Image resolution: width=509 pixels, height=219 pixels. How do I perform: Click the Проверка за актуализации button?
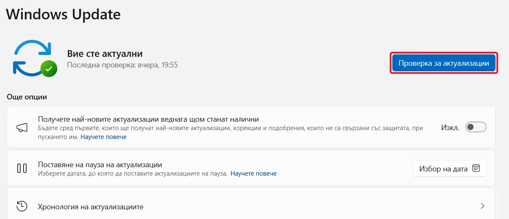(444, 63)
